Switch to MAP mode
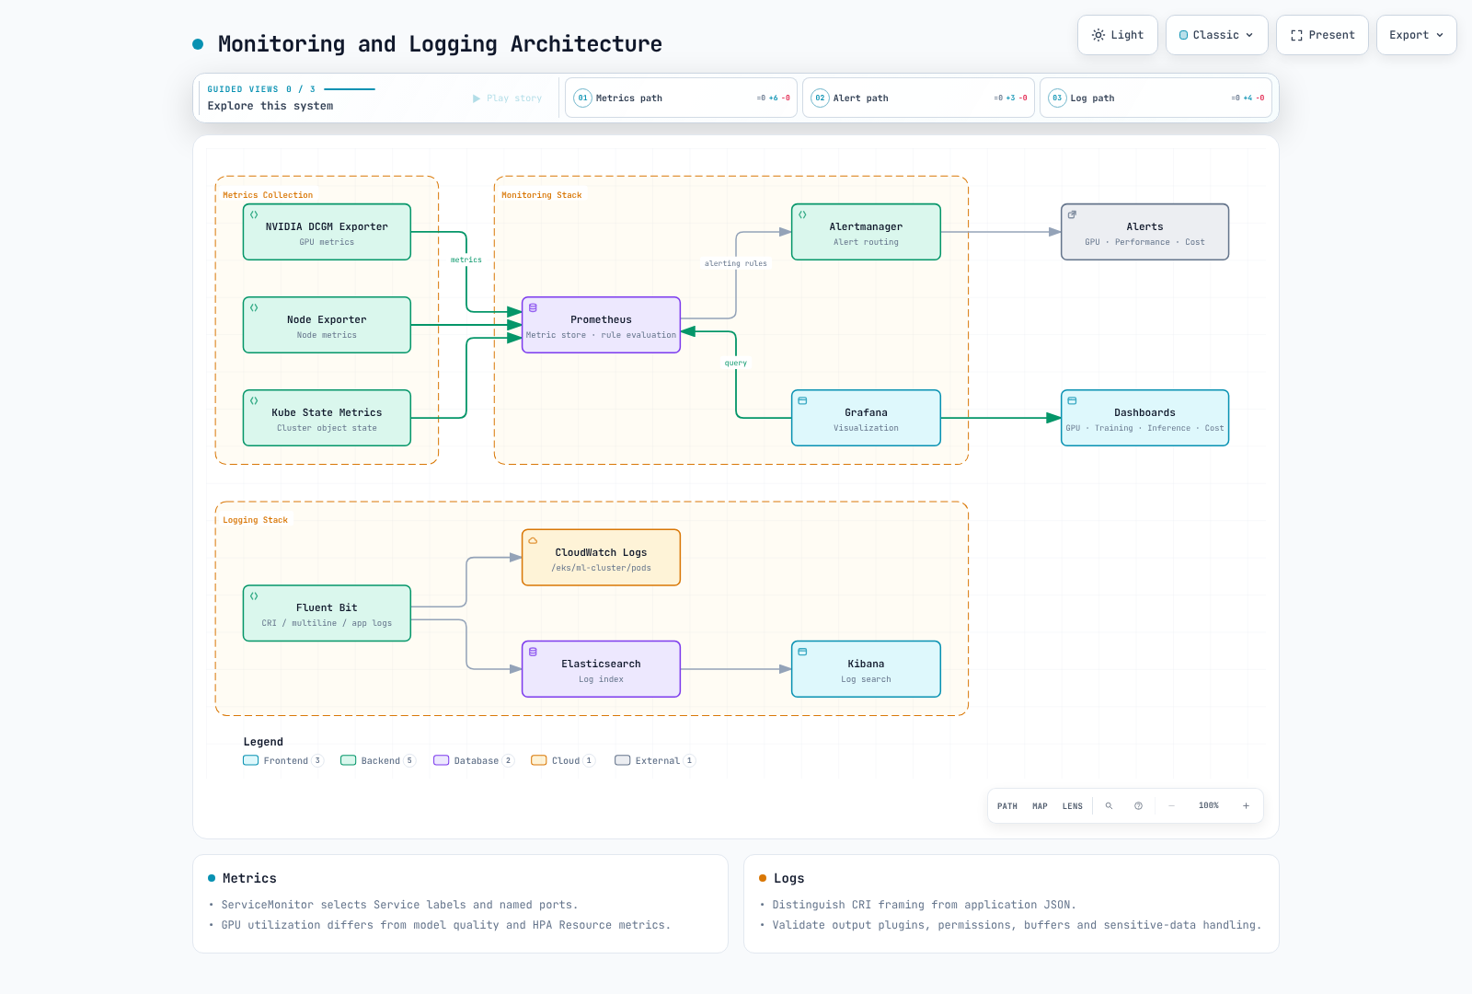1472x994 pixels. coord(1040,806)
